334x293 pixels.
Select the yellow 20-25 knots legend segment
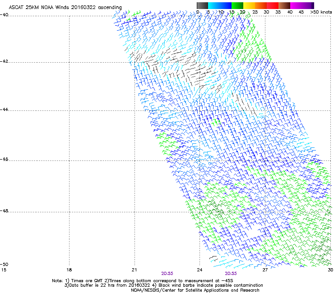[x=249, y=5]
